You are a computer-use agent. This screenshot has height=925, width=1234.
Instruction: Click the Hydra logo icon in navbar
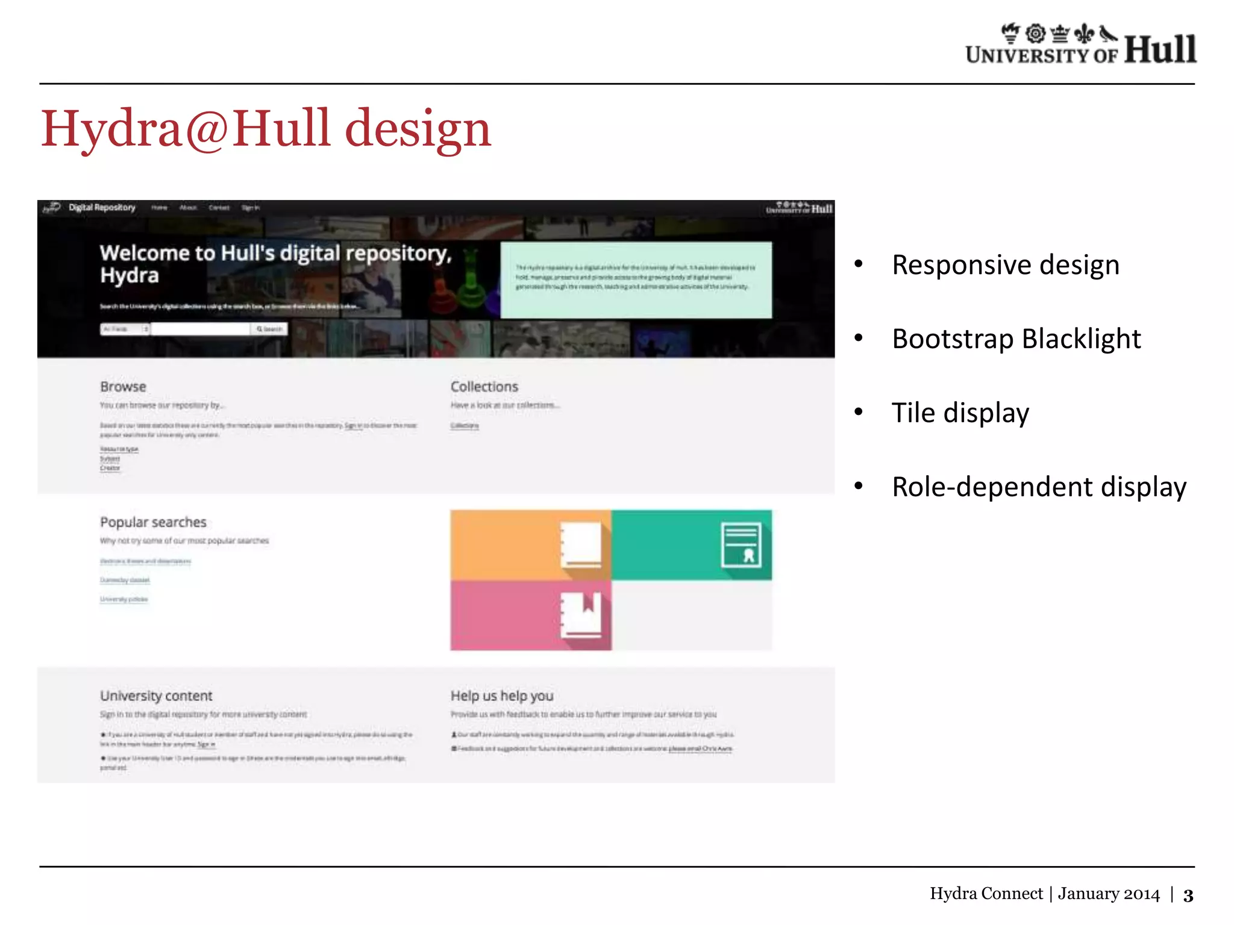(52, 207)
